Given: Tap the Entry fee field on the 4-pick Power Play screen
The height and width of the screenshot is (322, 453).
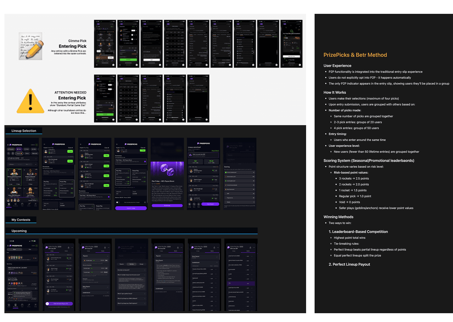Looking at the screenshot, I should [50, 204].
